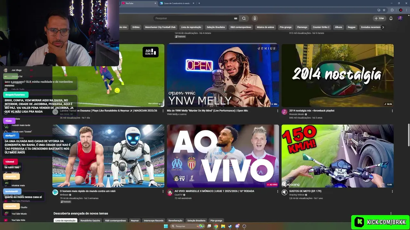The image size is (410, 230).
Task: Open Discord from the taskbar
Action: coord(237,226)
